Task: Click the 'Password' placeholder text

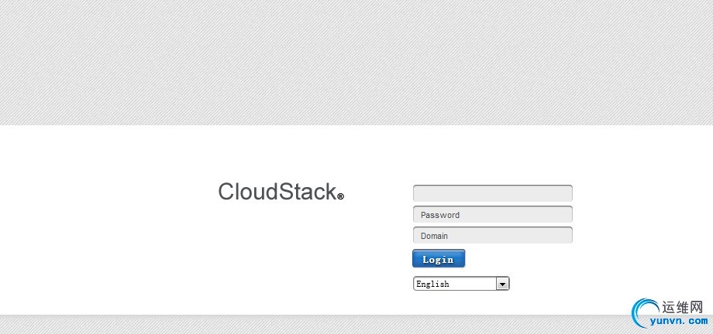Action: (x=440, y=215)
